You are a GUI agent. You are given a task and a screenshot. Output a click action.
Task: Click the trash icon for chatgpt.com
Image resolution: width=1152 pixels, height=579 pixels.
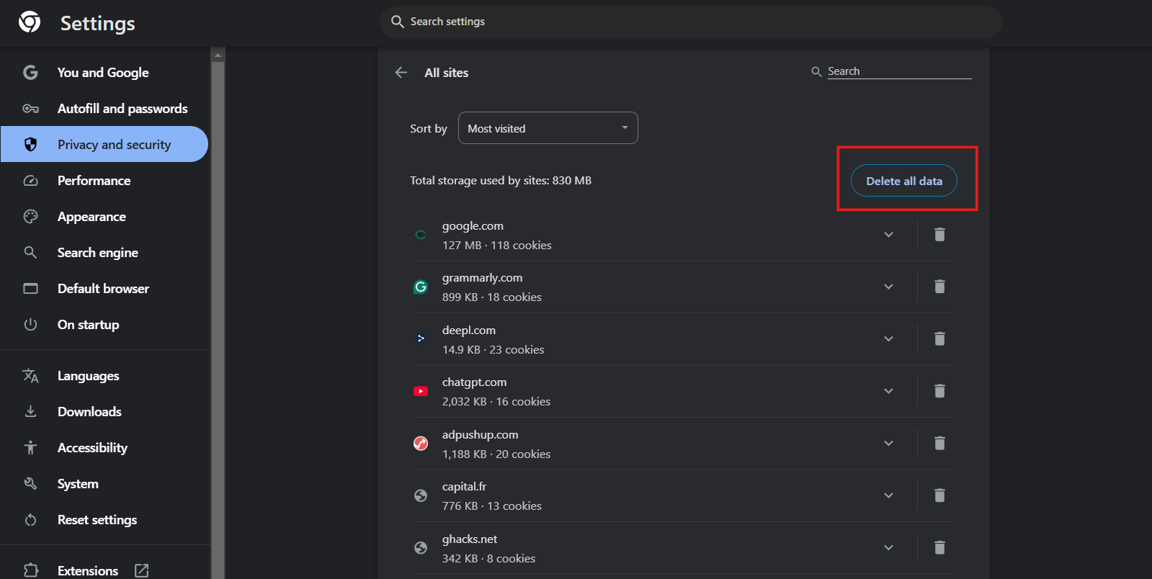click(x=939, y=391)
